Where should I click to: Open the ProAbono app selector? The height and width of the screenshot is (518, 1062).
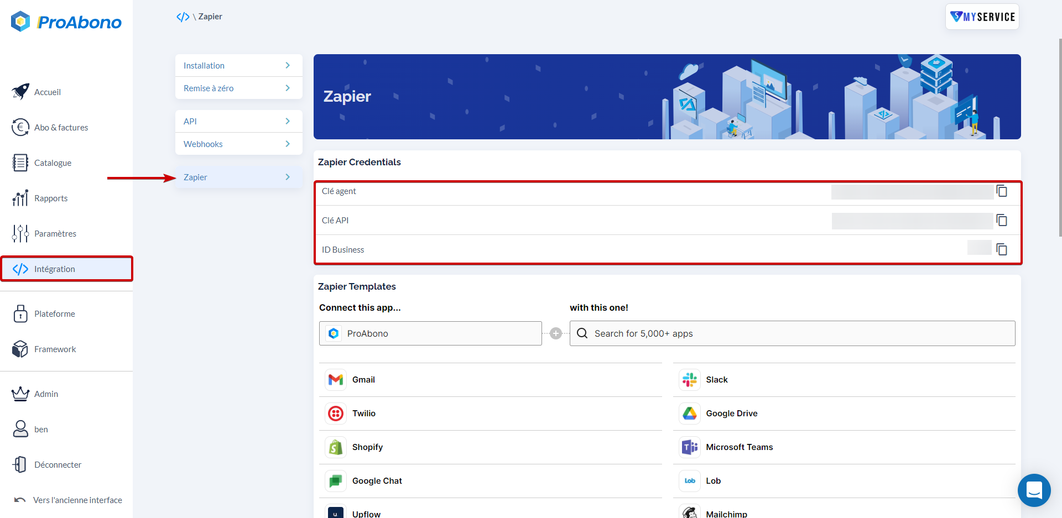coord(430,333)
